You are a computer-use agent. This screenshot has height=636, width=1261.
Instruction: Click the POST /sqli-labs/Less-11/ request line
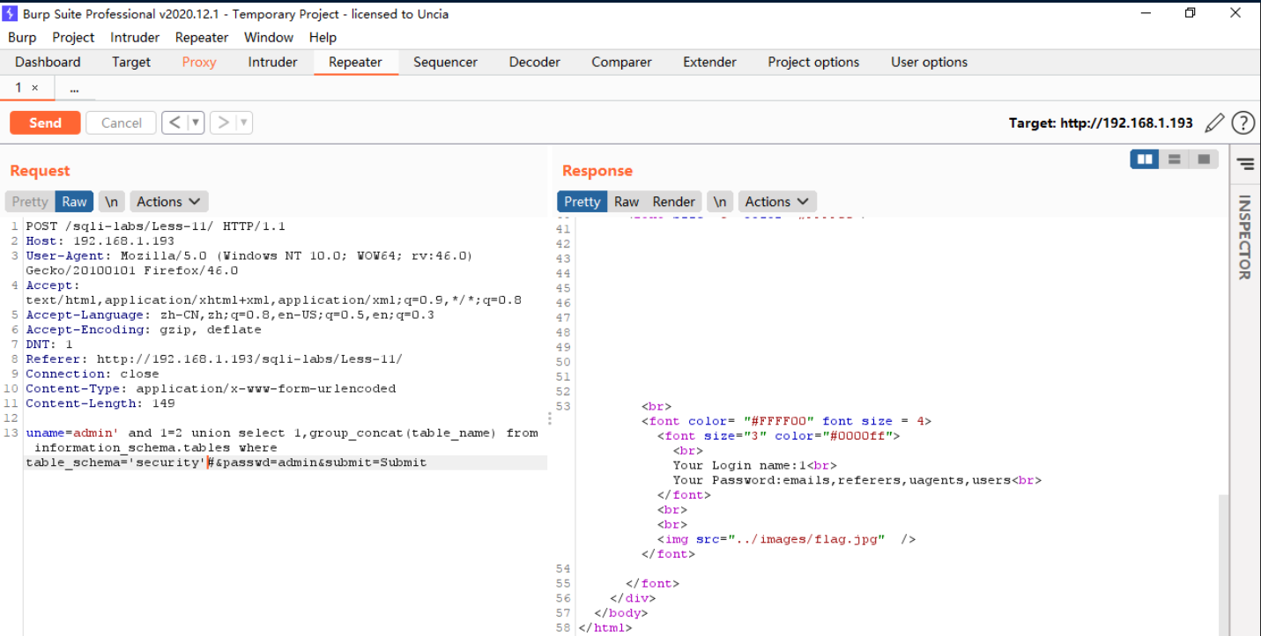pos(155,226)
